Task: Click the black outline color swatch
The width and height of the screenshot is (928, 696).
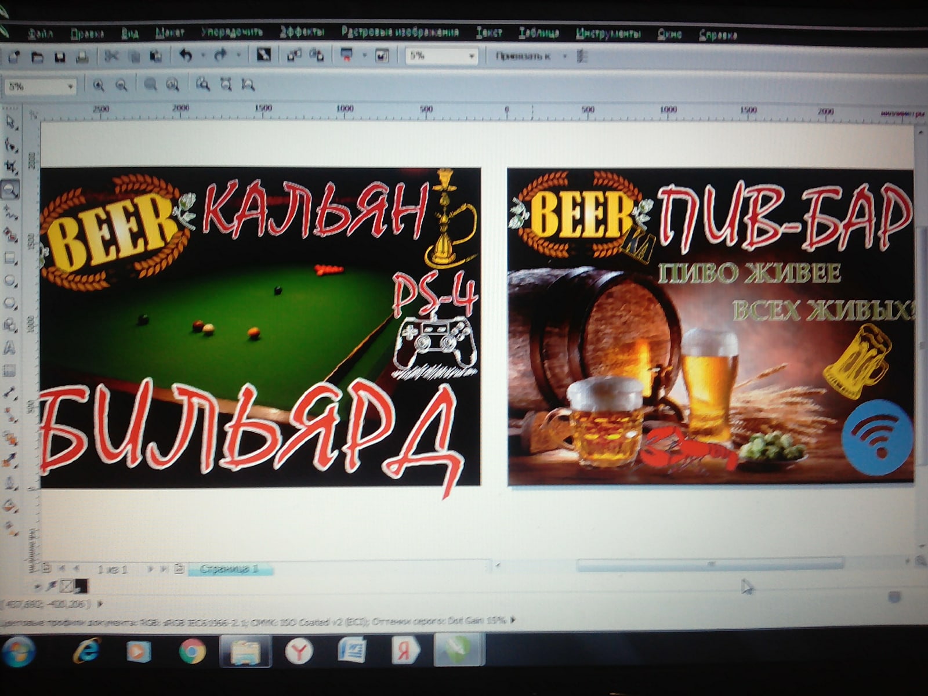Action: click(81, 586)
